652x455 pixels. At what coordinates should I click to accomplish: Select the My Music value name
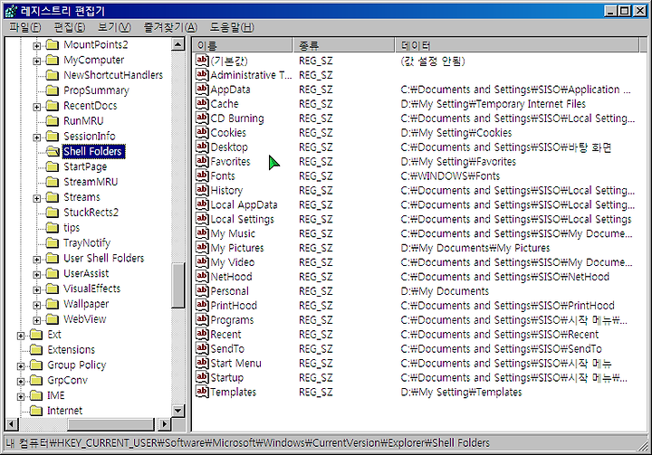(x=233, y=233)
